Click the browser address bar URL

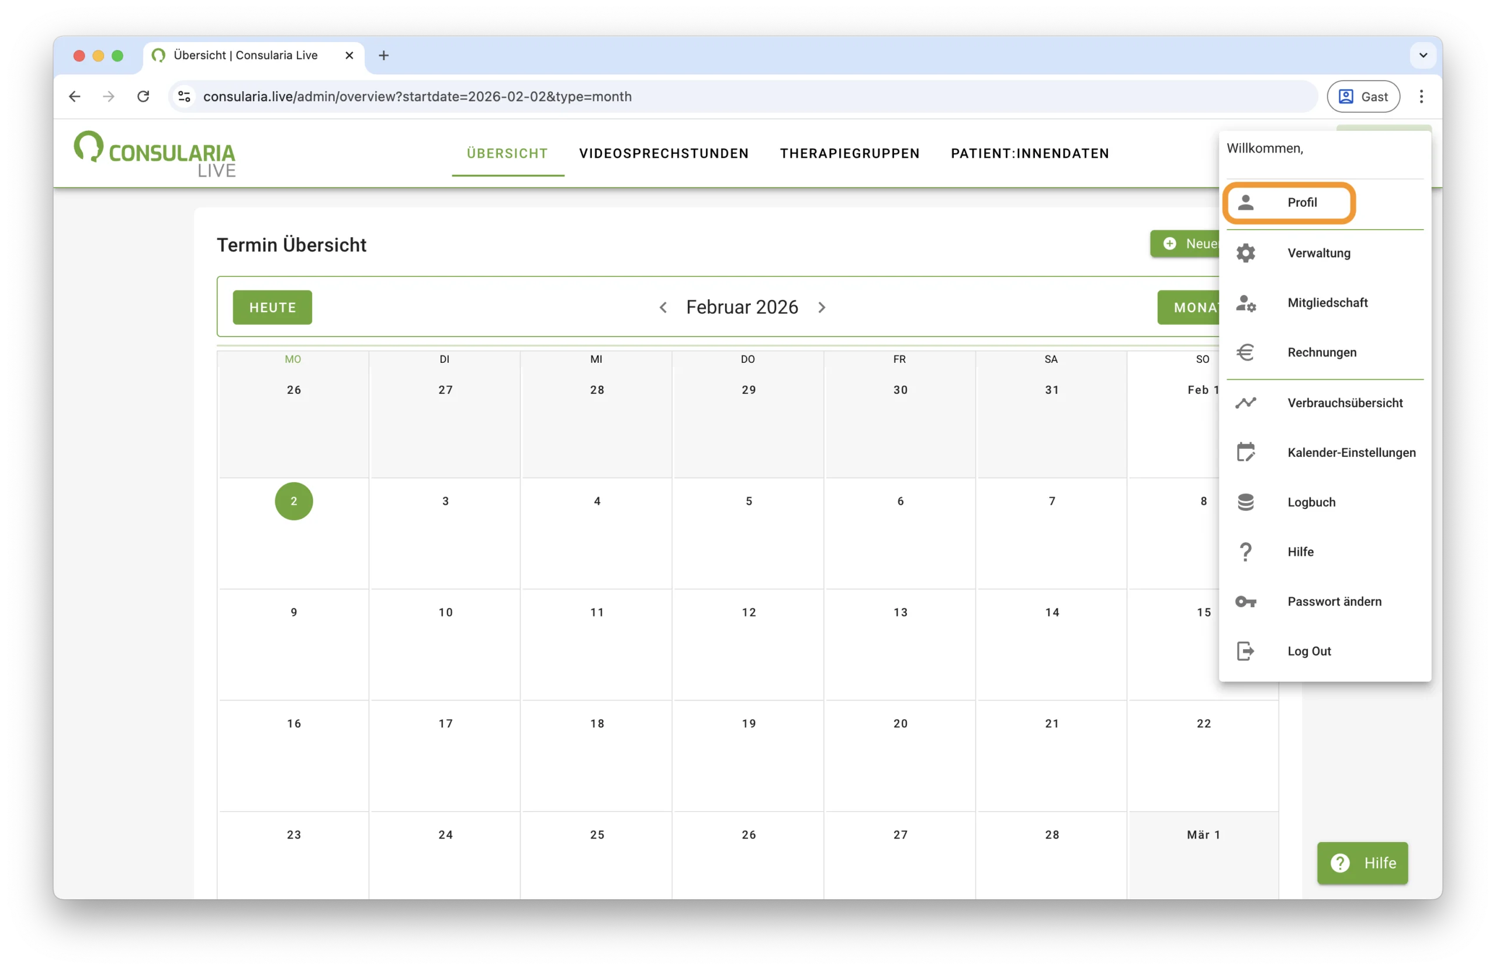click(x=417, y=97)
